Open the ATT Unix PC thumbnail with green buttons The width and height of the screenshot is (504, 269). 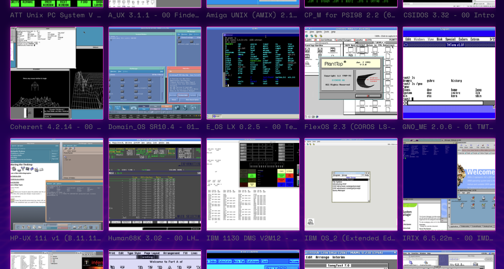(57, 4)
